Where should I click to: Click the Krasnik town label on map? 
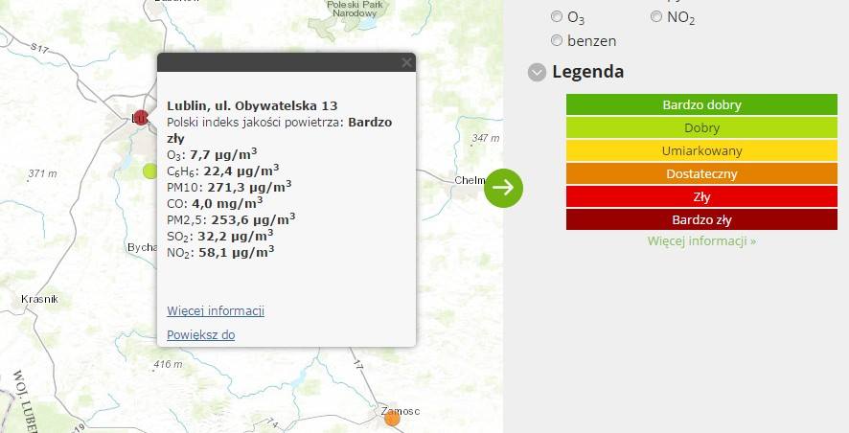click(39, 299)
